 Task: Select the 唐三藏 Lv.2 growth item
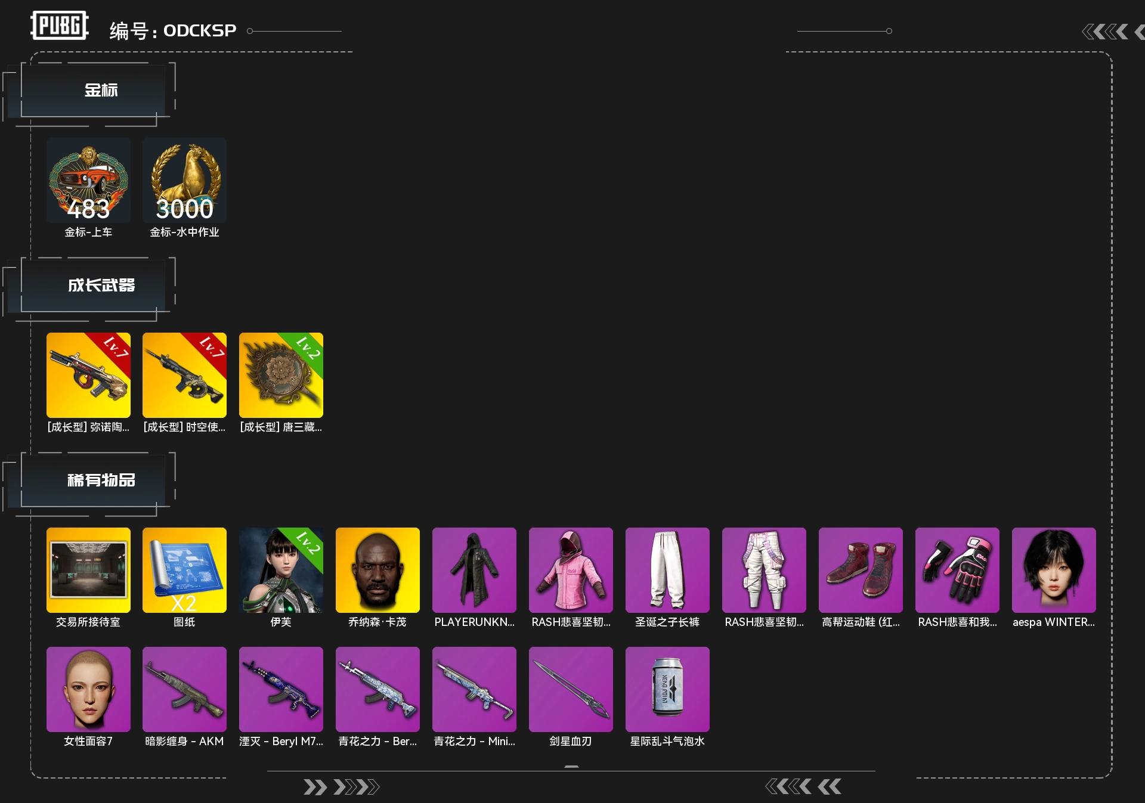(281, 375)
